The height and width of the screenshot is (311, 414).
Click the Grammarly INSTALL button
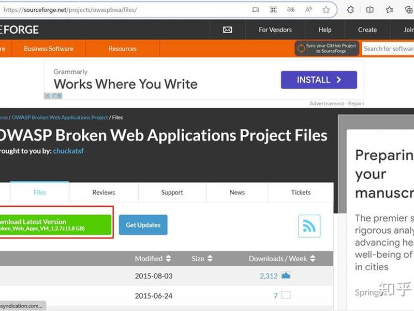319,80
